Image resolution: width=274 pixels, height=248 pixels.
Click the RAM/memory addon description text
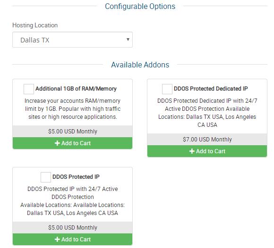(73, 109)
